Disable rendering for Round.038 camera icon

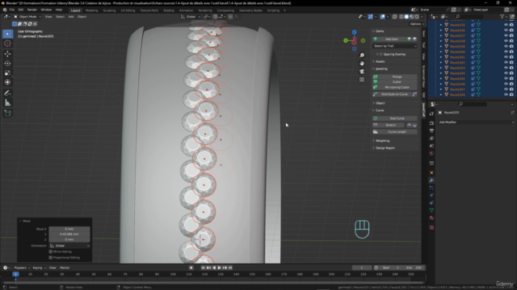511,41
